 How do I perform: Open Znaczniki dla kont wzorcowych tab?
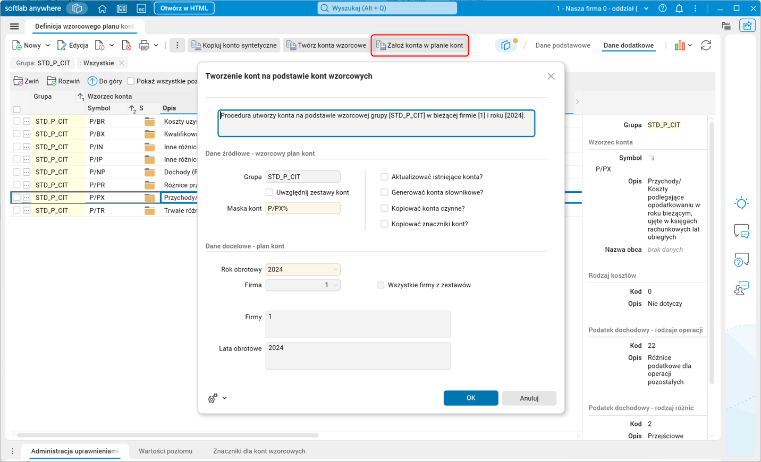[x=259, y=451]
